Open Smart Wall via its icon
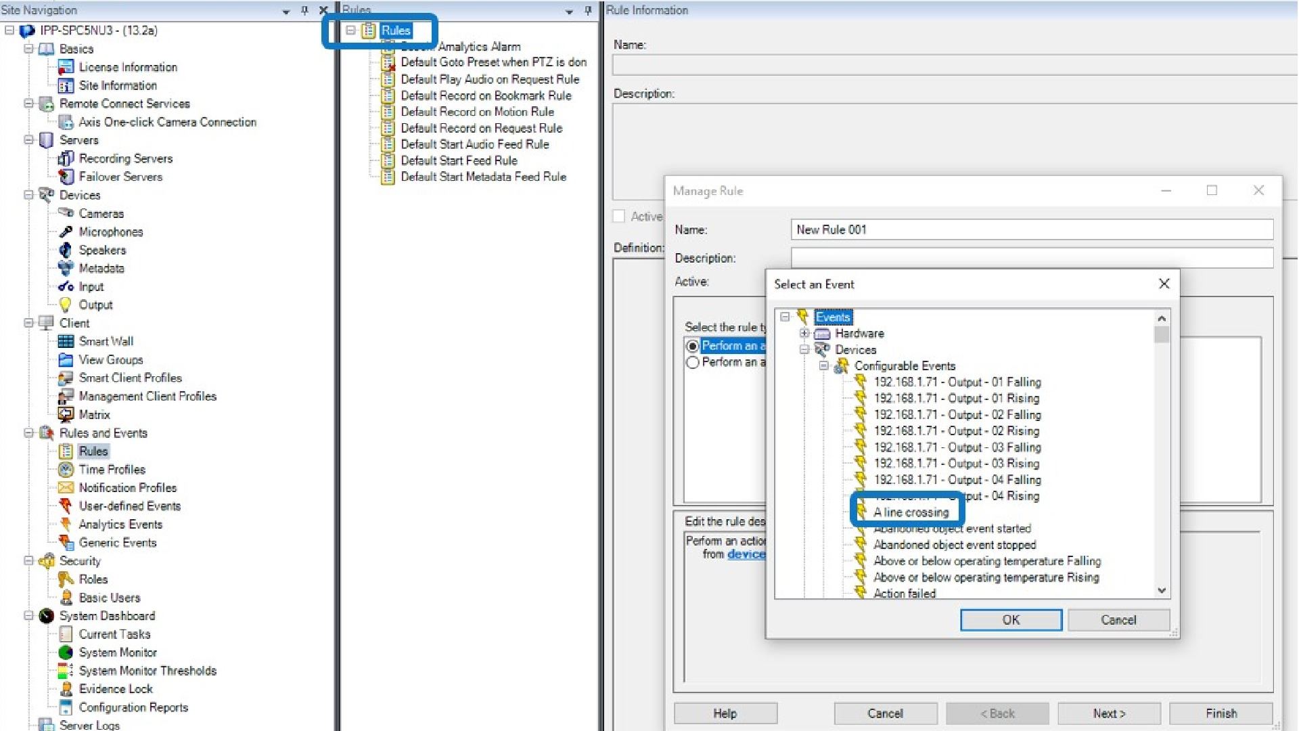Image resolution: width=1299 pixels, height=731 pixels. pos(66,341)
